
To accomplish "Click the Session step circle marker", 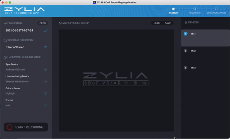I will (173, 9).
